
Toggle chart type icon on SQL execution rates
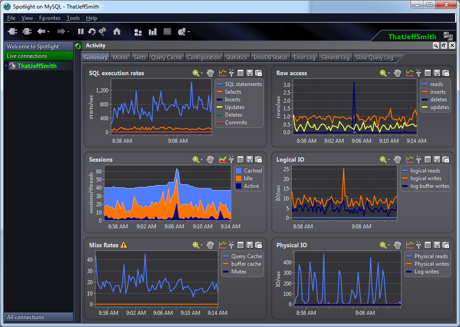[x=223, y=73]
